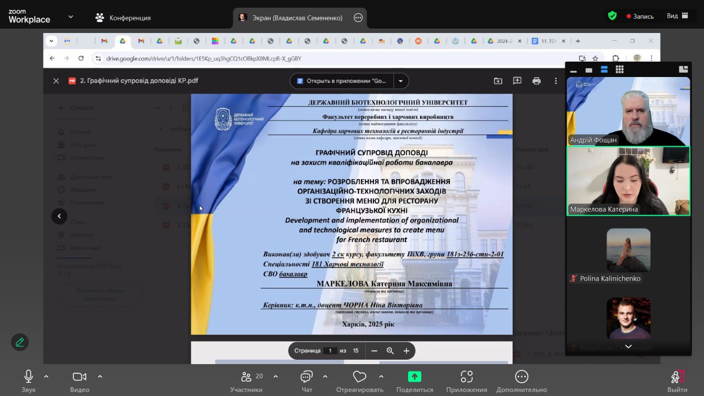Open a new browser tab with plus

pos(577,41)
